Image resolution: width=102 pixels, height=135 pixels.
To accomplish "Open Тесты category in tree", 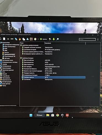I will point(3,86).
